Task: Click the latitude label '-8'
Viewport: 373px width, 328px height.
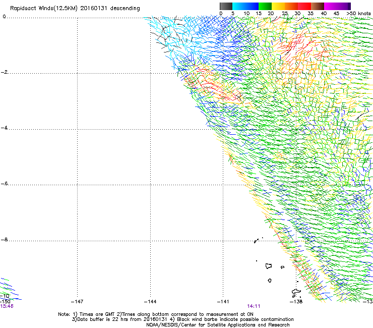Action: pos(4,240)
